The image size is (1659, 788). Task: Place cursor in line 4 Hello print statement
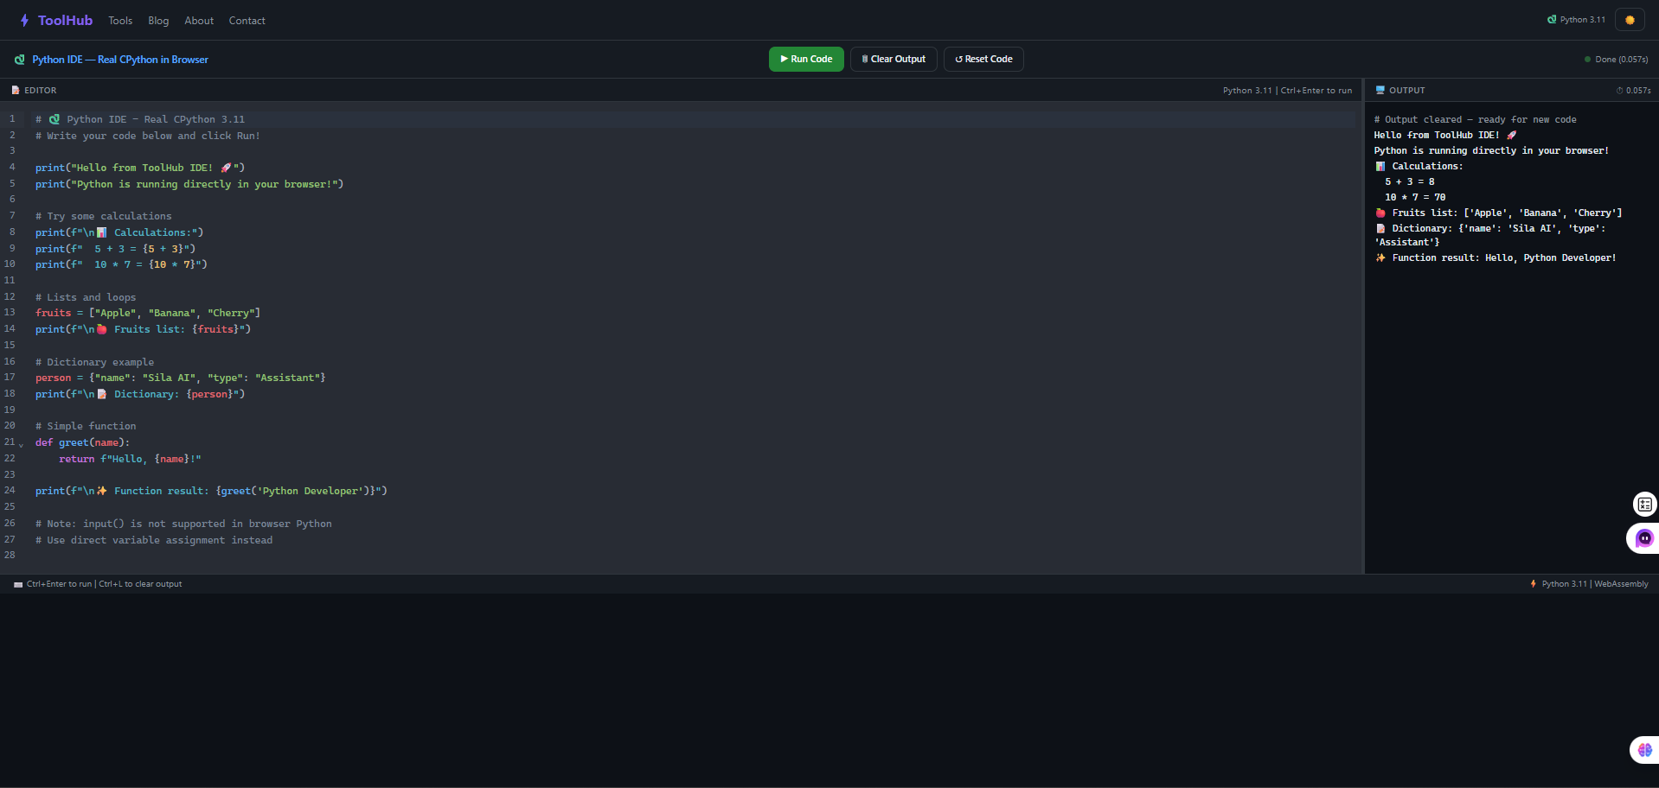click(x=140, y=168)
